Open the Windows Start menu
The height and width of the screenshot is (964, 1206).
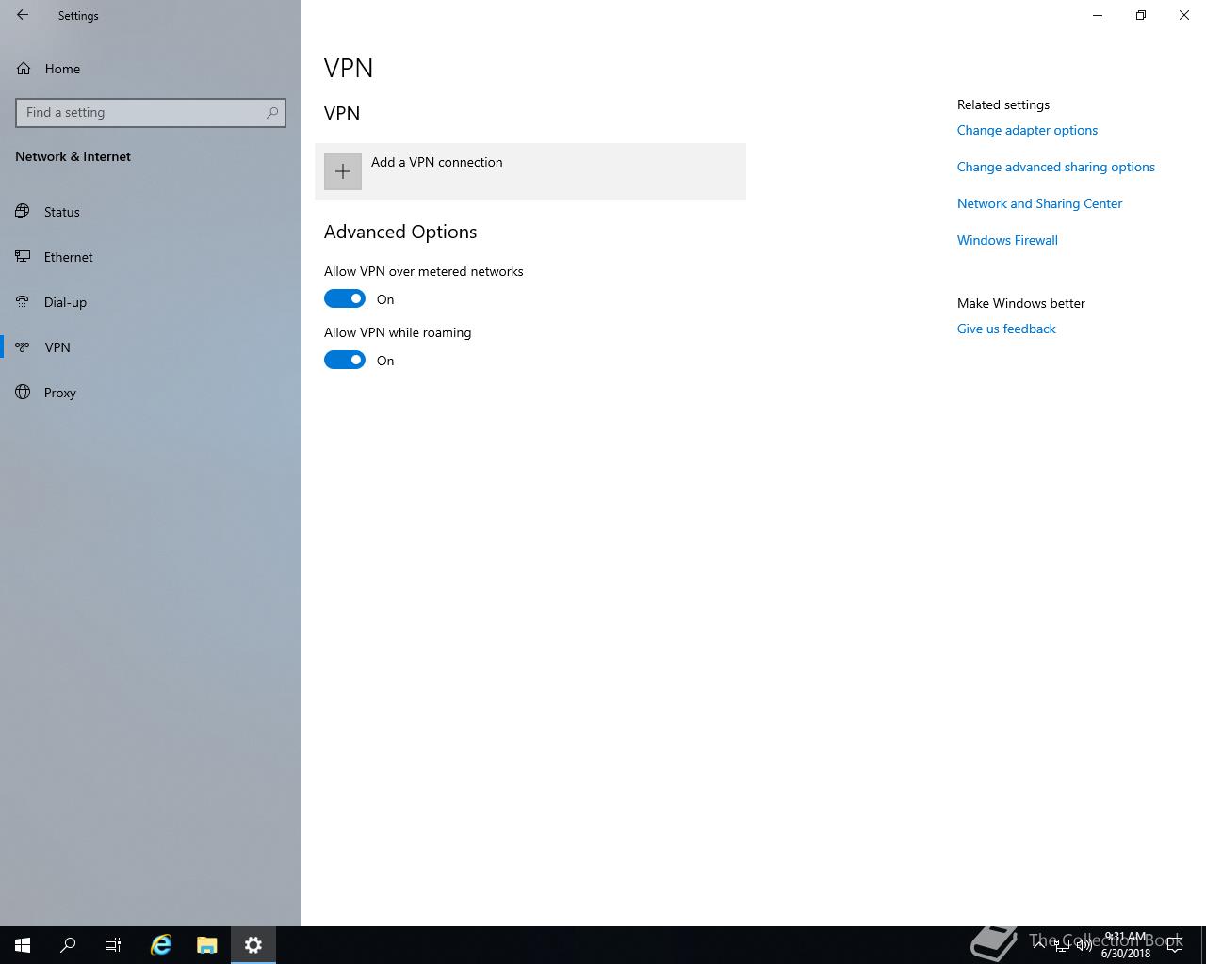[x=23, y=945]
